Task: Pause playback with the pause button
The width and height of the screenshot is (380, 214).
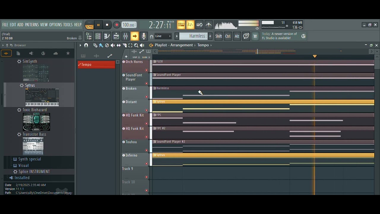Action: click(98, 25)
